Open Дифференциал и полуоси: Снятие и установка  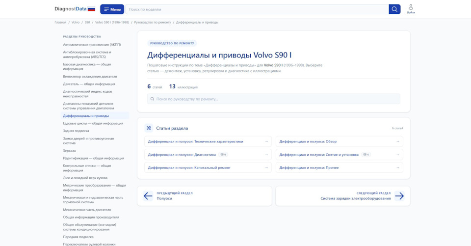pyautogui.click(x=340, y=155)
